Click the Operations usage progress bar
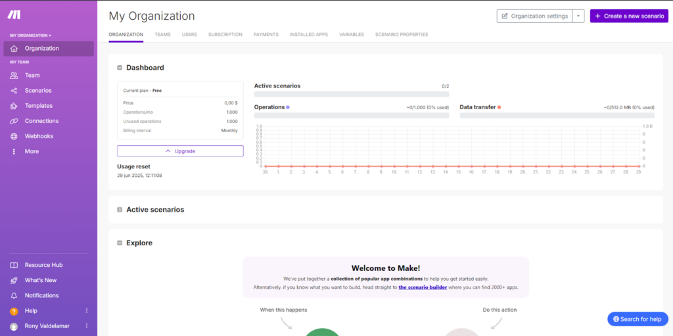 pyautogui.click(x=352, y=116)
